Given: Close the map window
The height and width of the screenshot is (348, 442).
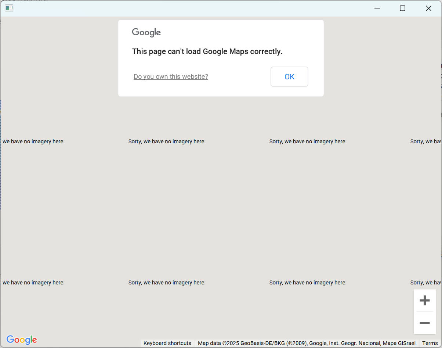Looking at the screenshot, I should [x=428, y=8].
